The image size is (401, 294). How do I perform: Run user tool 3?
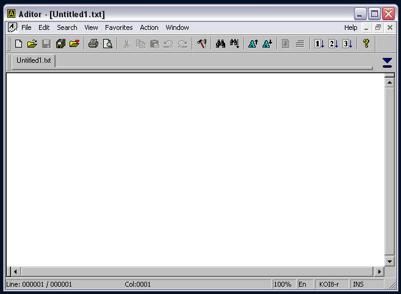[347, 44]
